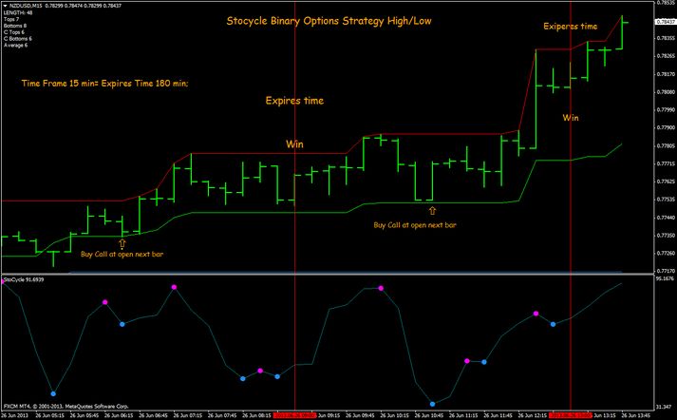This screenshot has width=677, height=420.
Task: Click the C Tops 6 label
Action: [14, 32]
